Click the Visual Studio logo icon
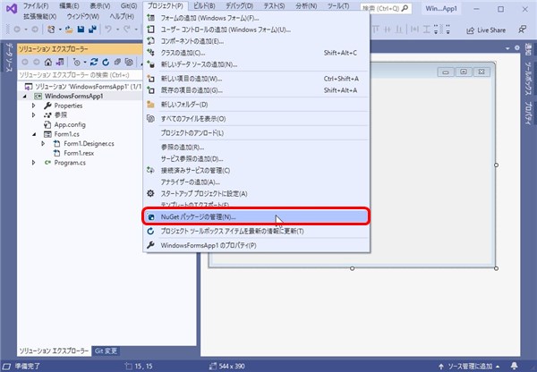This screenshot has width=537, height=372. point(12,8)
